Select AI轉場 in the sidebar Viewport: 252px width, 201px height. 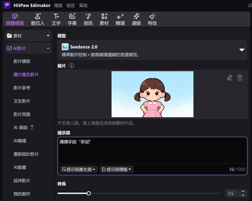point(20,141)
